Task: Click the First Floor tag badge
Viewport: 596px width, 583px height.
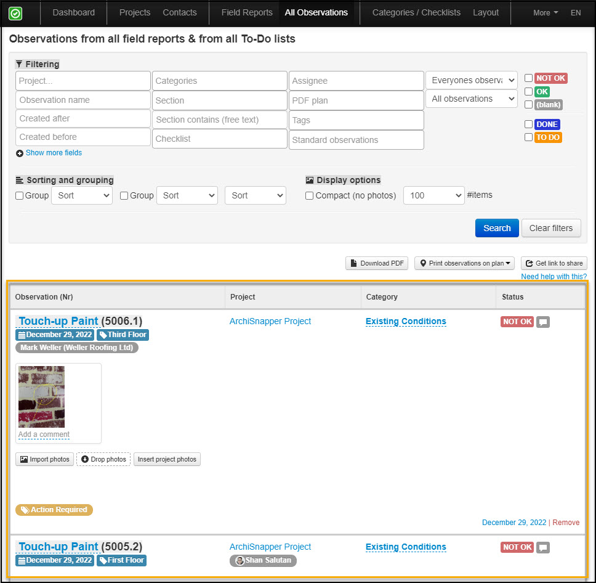Action: (x=122, y=560)
